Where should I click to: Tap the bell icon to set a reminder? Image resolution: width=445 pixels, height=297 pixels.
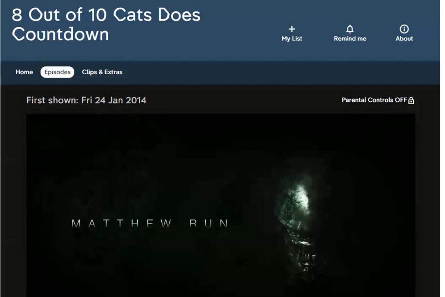(x=350, y=28)
